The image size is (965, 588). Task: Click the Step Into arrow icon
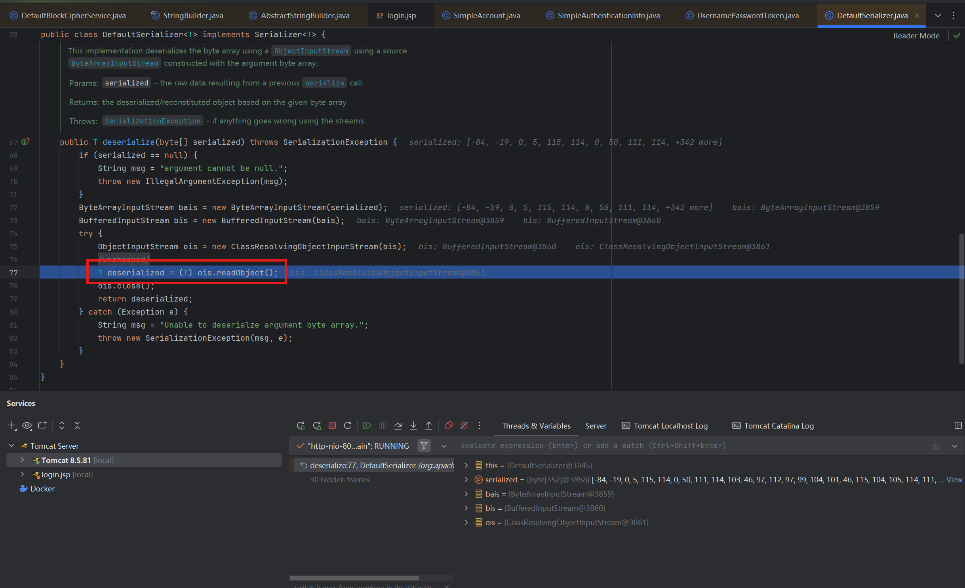click(413, 425)
